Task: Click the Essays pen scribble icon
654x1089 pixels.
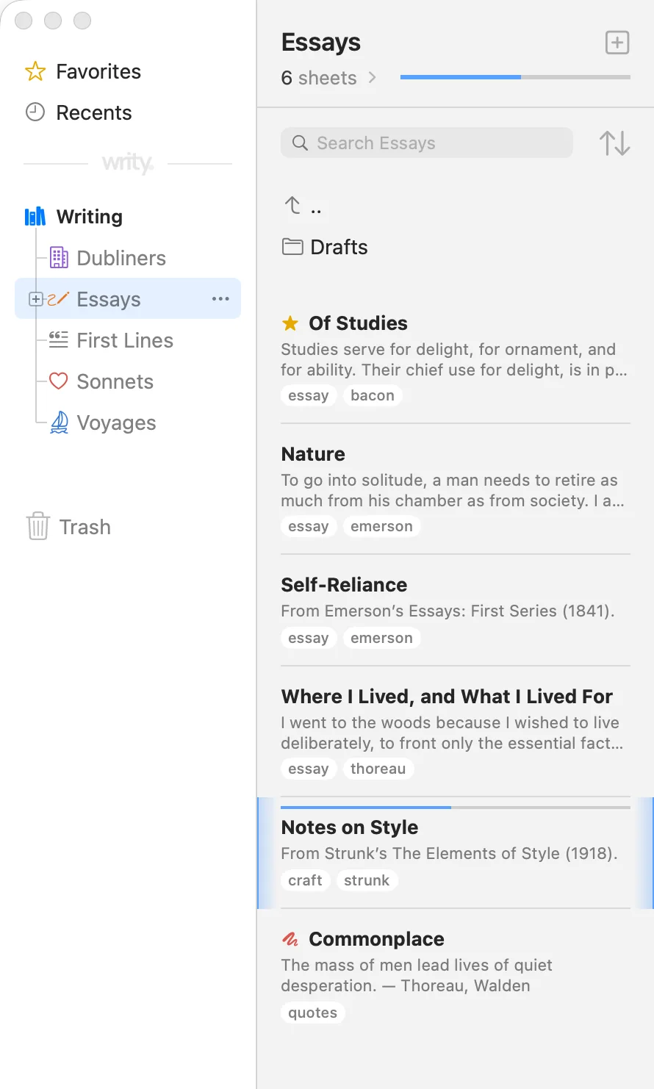Action: point(58,299)
